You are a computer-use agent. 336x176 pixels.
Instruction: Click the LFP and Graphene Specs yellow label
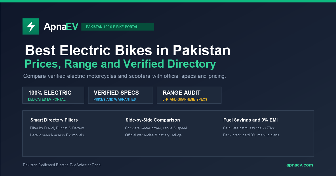[x=185, y=99]
